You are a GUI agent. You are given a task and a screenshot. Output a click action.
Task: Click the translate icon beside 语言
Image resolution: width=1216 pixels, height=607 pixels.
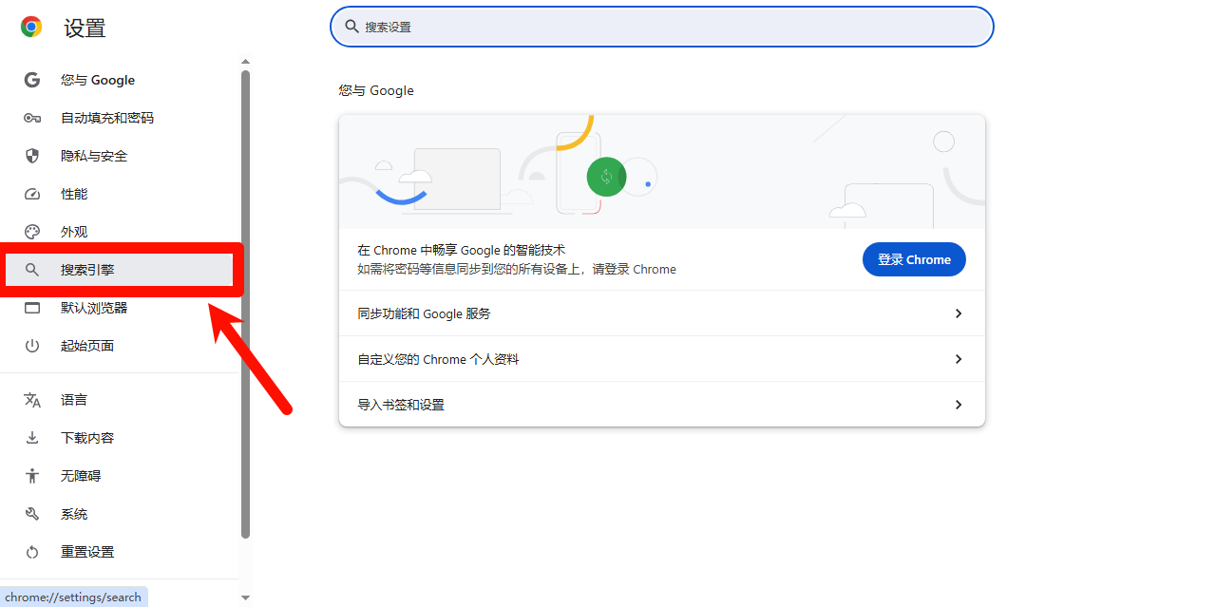pos(32,400)
